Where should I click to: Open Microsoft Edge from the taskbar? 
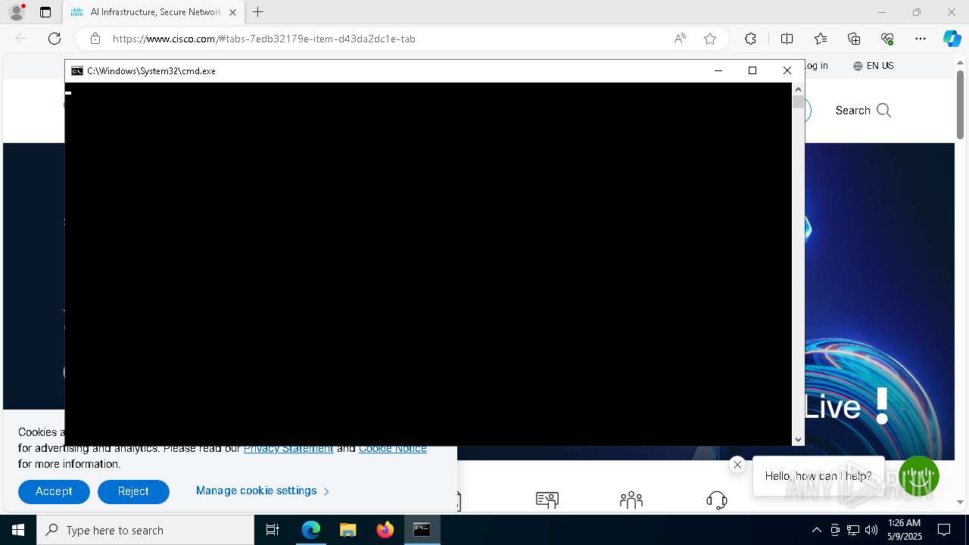click(311, 530)
